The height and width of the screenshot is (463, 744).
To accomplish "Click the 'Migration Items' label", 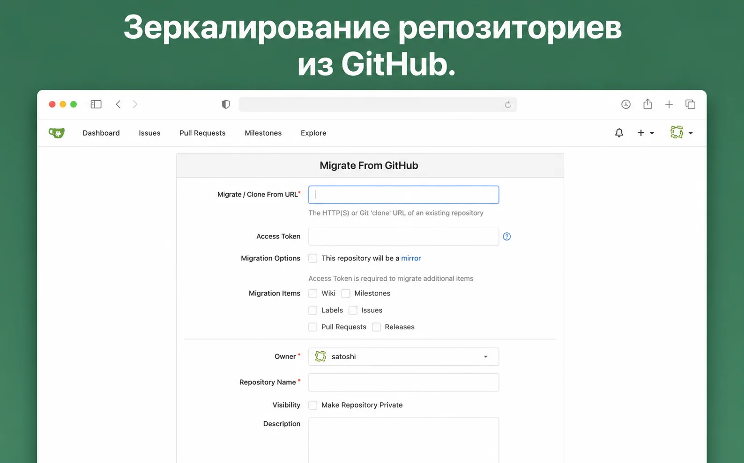I will point(275,293).
